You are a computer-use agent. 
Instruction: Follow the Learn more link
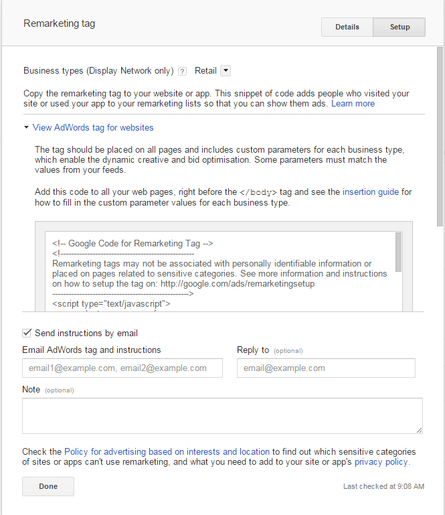[x=353, y=104]
